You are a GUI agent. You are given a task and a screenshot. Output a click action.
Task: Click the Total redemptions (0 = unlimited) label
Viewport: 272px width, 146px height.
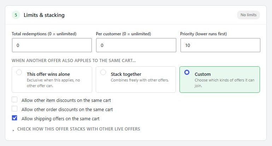(x=44, y=34)
